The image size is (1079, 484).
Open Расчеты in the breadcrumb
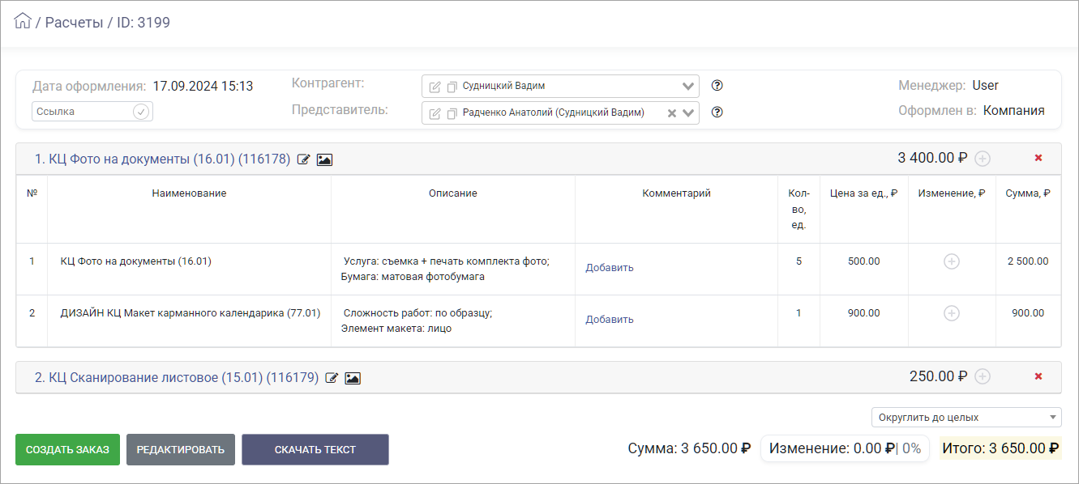pyautogui.click(x=74, y=23)
